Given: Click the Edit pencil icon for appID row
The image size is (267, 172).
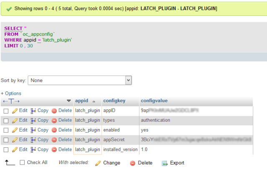Looking at the screenshot, I should coord(15,111).
